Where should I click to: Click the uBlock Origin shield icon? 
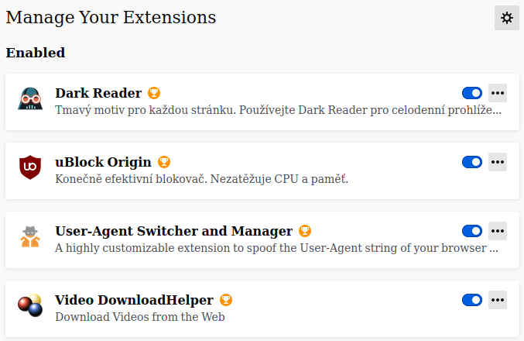[30, 167]
